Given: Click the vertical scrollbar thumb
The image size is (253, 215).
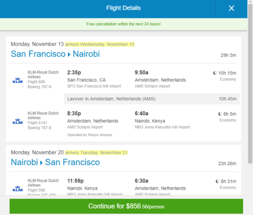Looking at the screenshot, I should (x=250, y=84).
